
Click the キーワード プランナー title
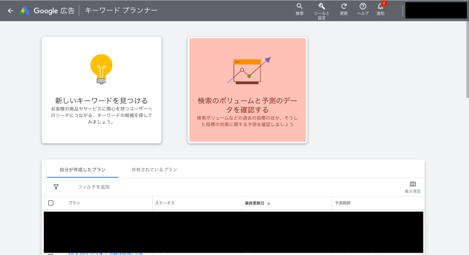121,11
